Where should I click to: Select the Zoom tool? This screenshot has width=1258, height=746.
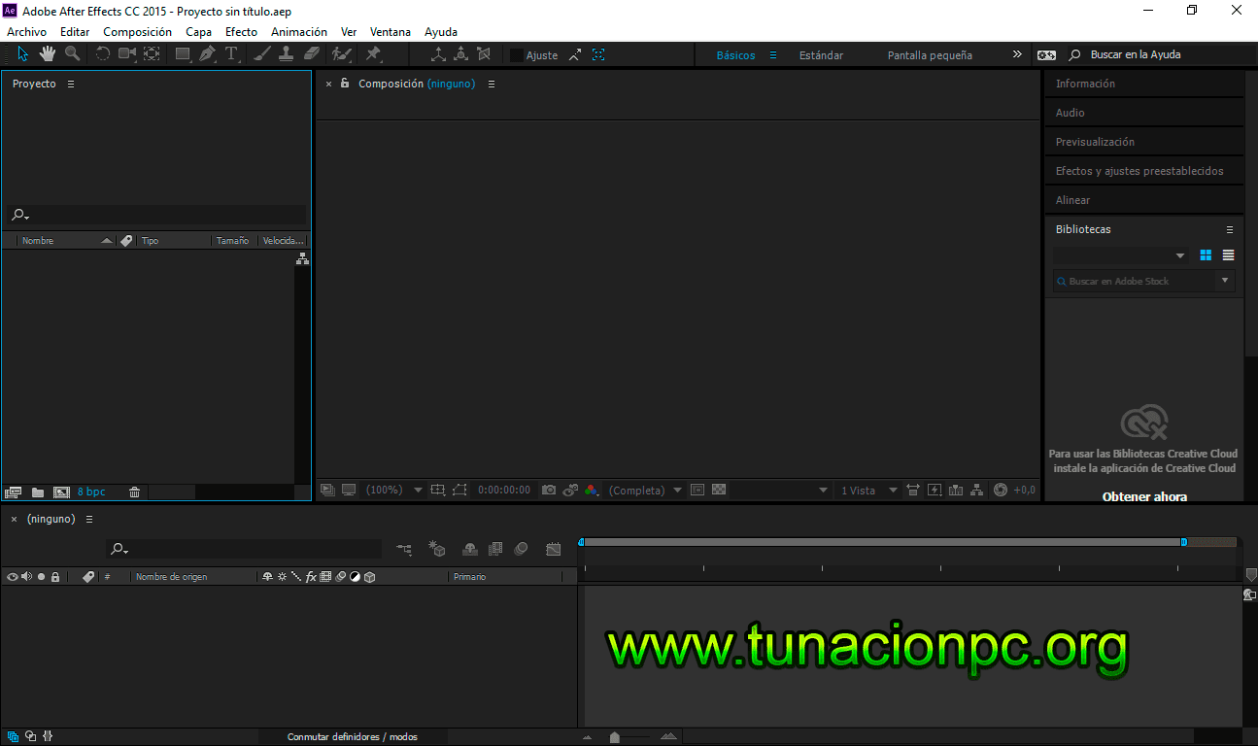click(72, 54)
